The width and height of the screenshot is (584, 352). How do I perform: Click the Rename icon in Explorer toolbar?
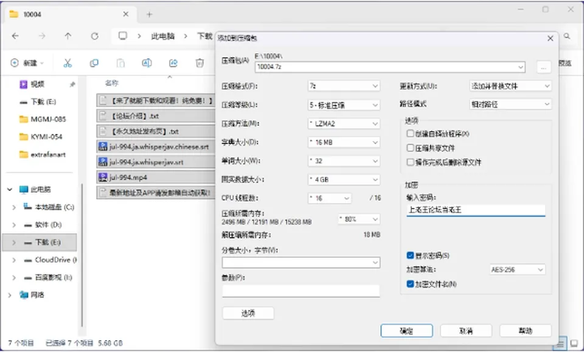(147, 63)
